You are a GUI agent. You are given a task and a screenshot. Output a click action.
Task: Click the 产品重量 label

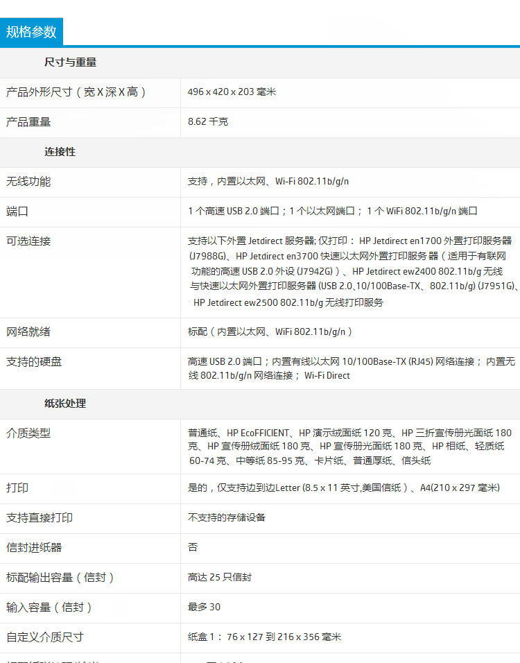pyautogui.click(x=28, y=122)
